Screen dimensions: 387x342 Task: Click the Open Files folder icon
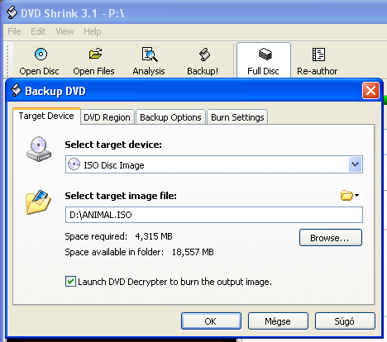tap(95, 54)
